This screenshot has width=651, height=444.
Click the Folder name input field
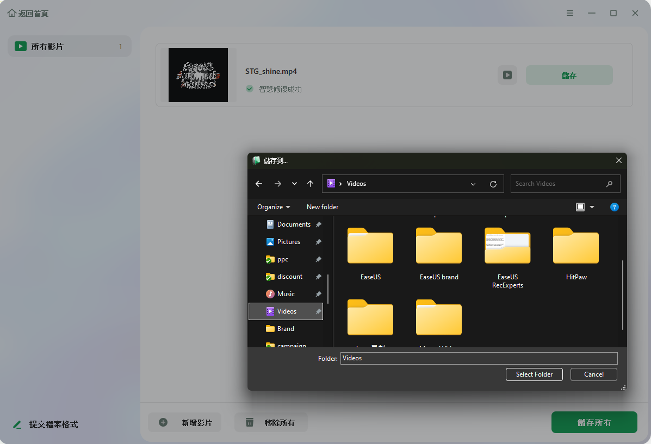pyautogui.click(x=479, y=358)
